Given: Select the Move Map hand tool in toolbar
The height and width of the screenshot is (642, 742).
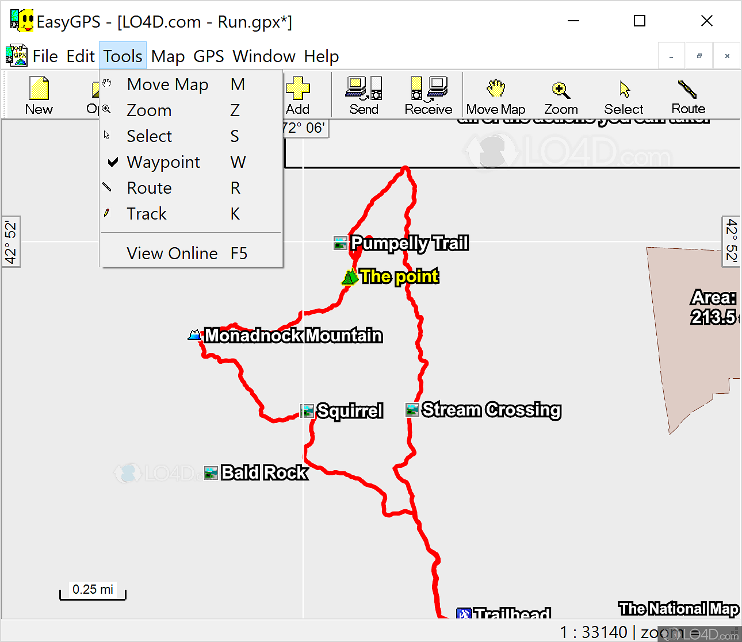Looking at the screenshot, I should [x=496, y=95].
